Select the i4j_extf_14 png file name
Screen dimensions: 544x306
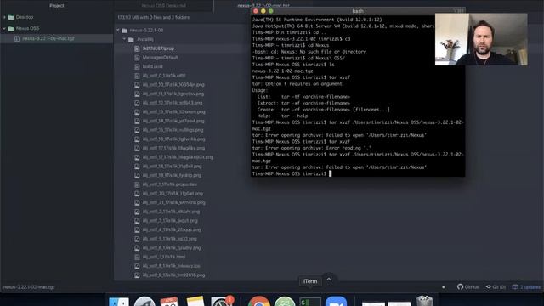[x=173, y=121]
